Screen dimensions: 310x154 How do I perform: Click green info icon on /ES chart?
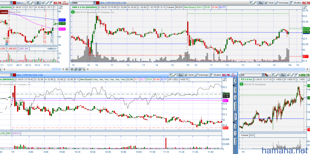click(242, 84)
